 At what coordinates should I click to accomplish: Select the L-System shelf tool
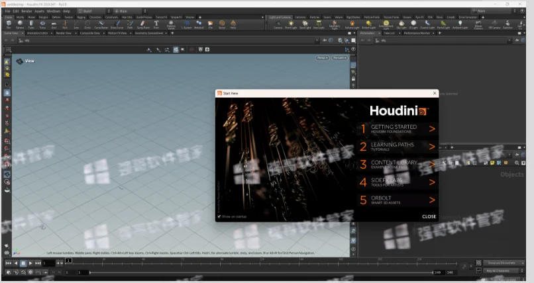186,24
